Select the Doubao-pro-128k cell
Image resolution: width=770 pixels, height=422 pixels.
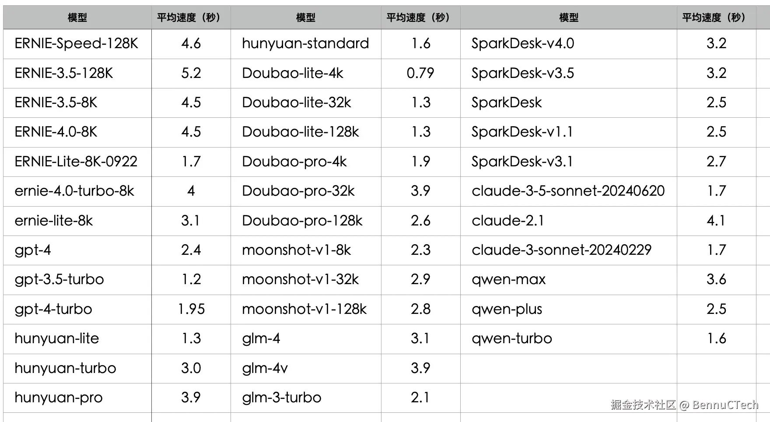(302, 221)
